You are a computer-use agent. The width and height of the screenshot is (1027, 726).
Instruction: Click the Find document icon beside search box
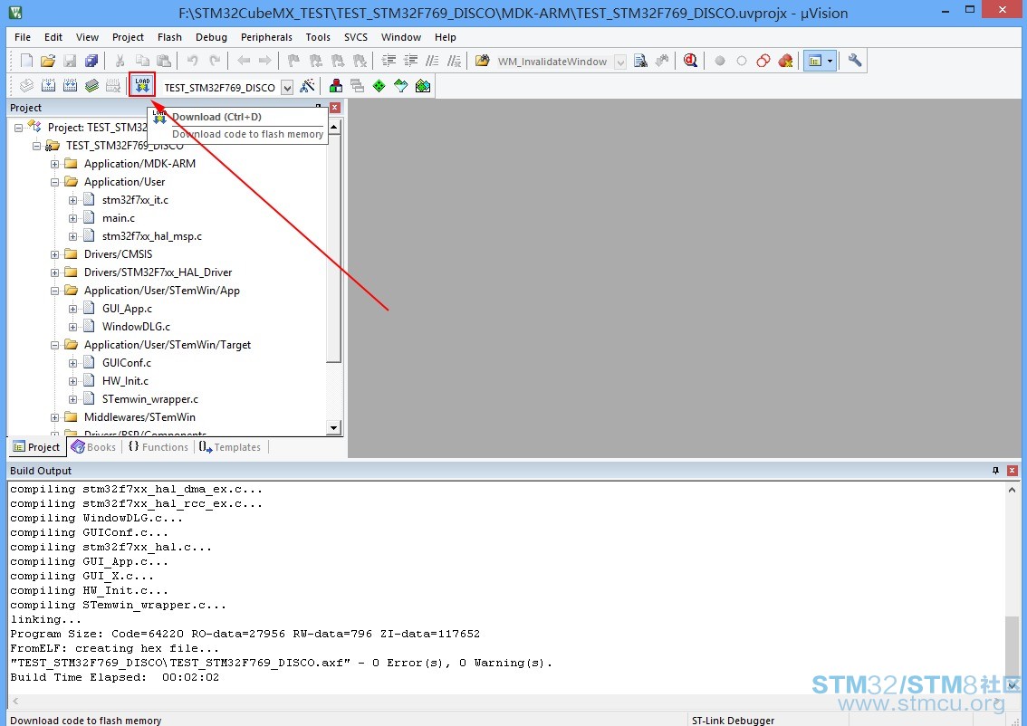click(x=640, y=61)
